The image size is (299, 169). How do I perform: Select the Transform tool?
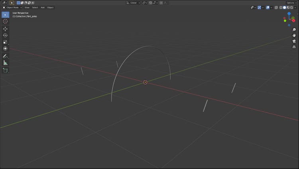coord(5,49)
